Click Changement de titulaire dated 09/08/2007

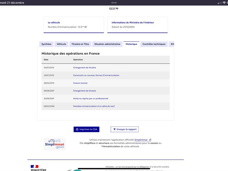pos(84,91)
